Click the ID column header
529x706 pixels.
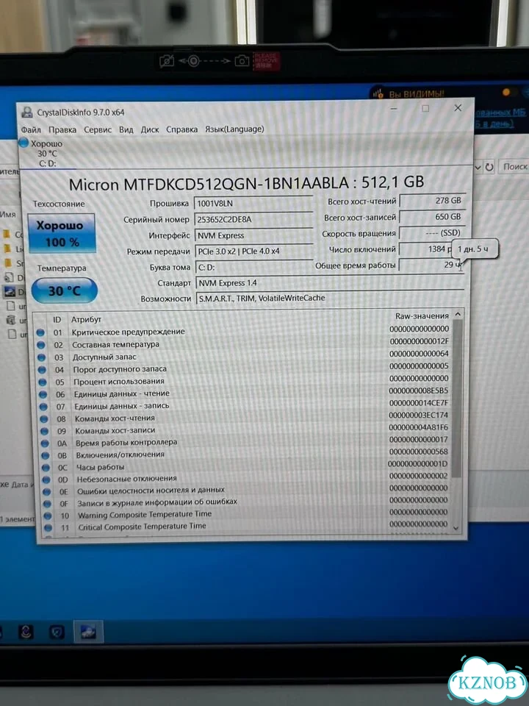coord(57,320)
